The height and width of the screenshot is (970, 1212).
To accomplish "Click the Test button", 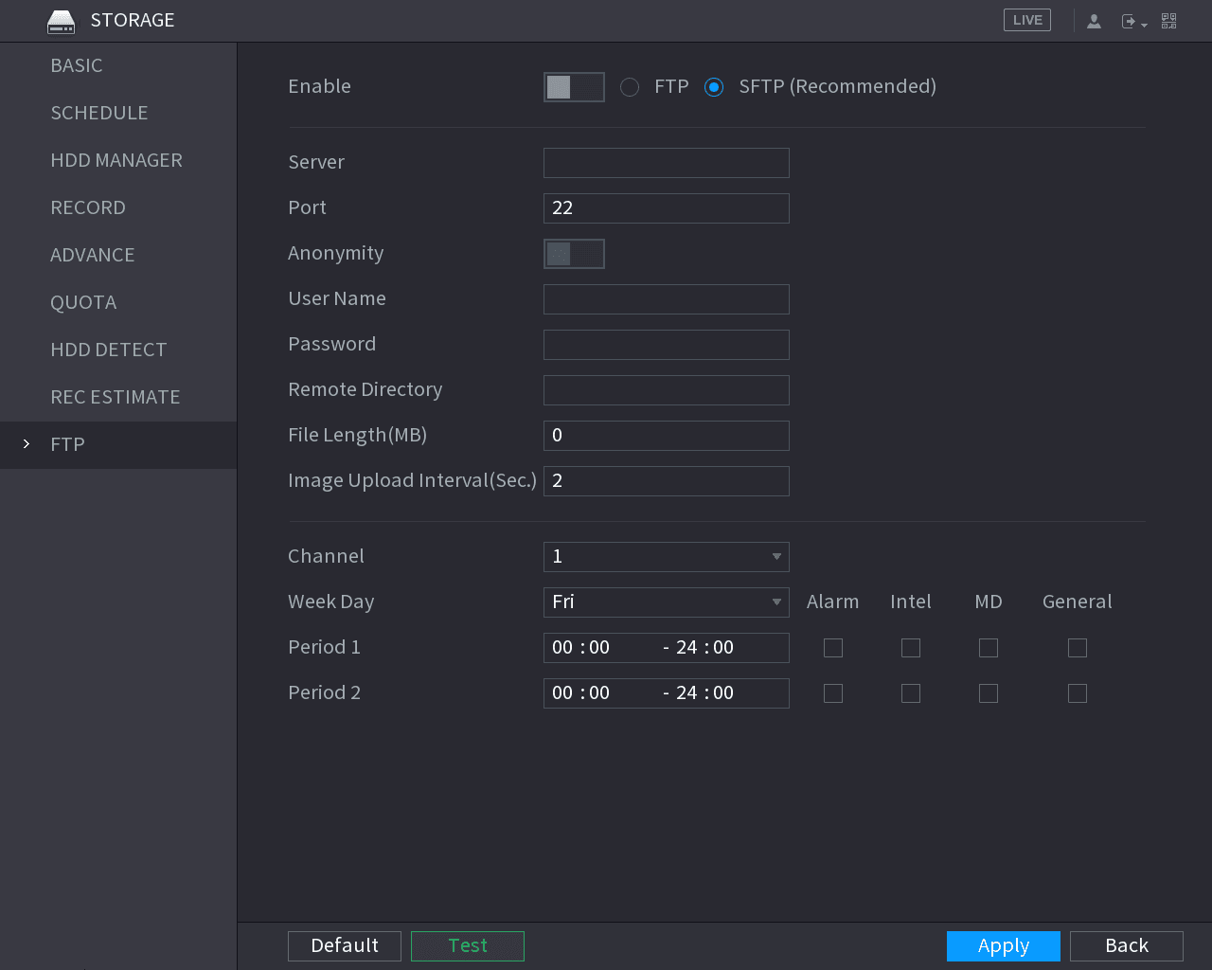I will tap(468, 946).
